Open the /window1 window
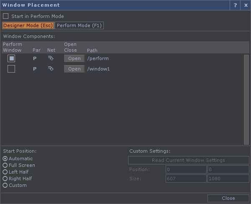Screen dimensions: 251x204 (x=74, y=69)
